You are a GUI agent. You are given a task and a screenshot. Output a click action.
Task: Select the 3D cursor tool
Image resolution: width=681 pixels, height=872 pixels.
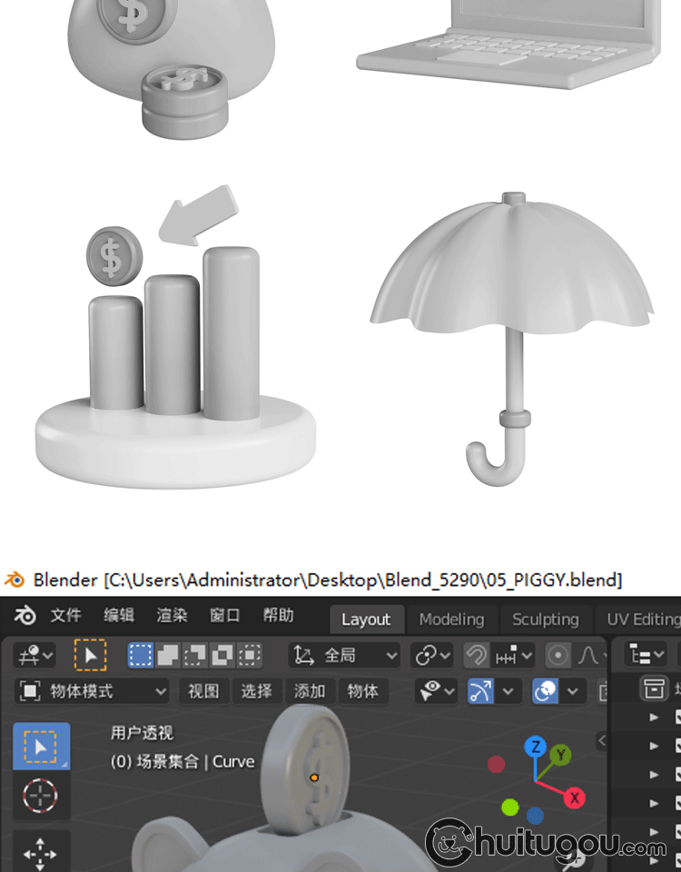pyautogui.click(x=41, y=796)
